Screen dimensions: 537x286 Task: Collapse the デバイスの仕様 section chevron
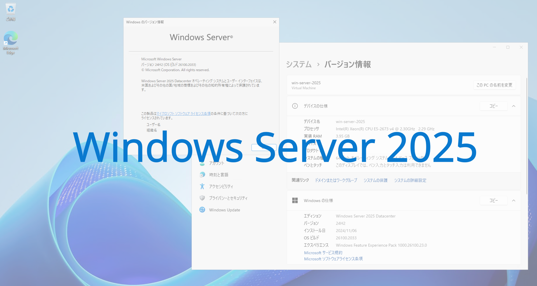click(x=514, y=106)
